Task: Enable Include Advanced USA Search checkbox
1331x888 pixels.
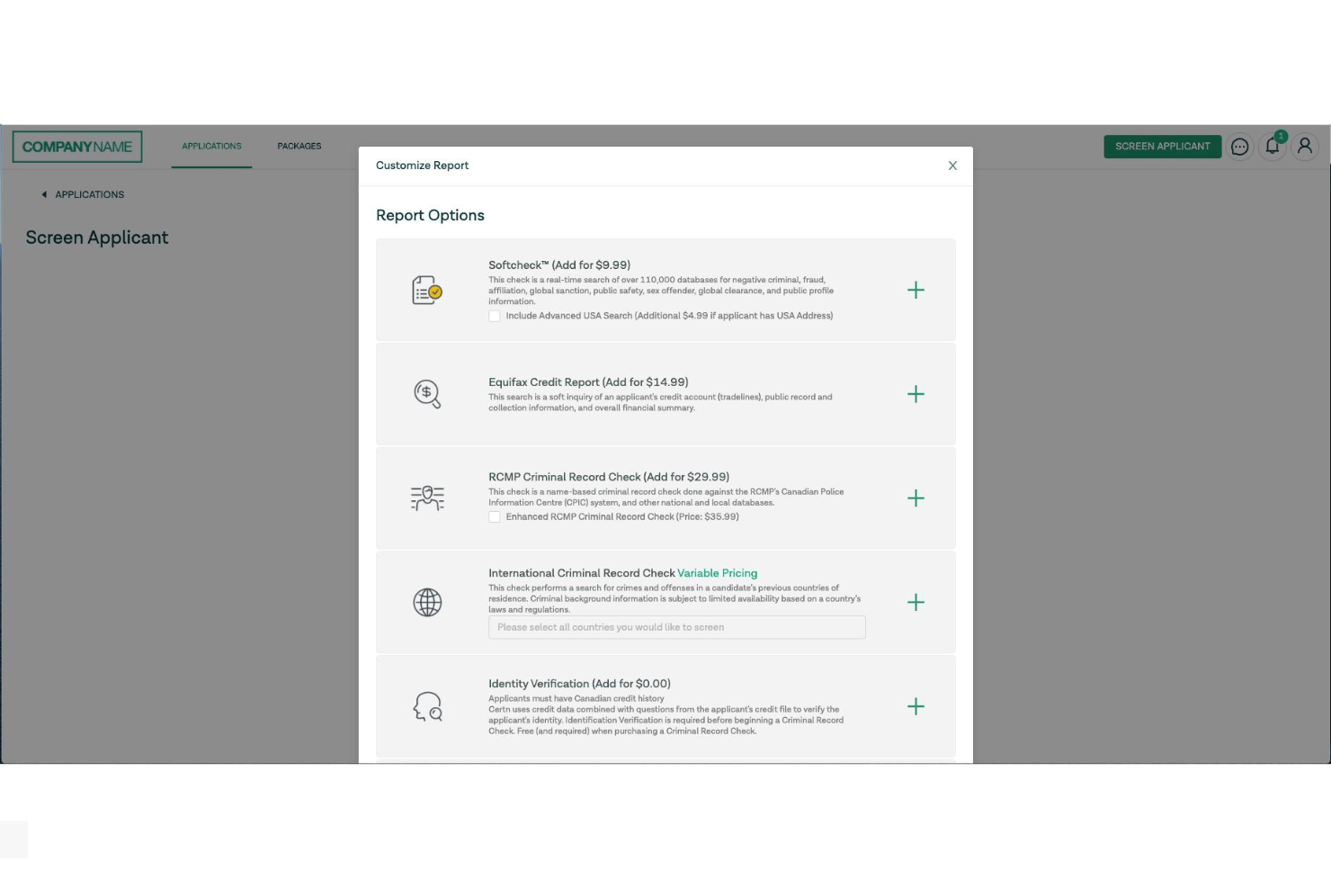Action: (495, 316)
